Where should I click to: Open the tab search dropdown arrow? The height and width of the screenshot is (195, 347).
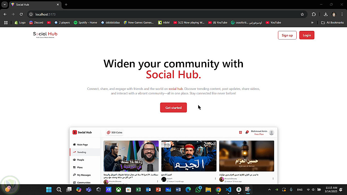tap(5, 5)
